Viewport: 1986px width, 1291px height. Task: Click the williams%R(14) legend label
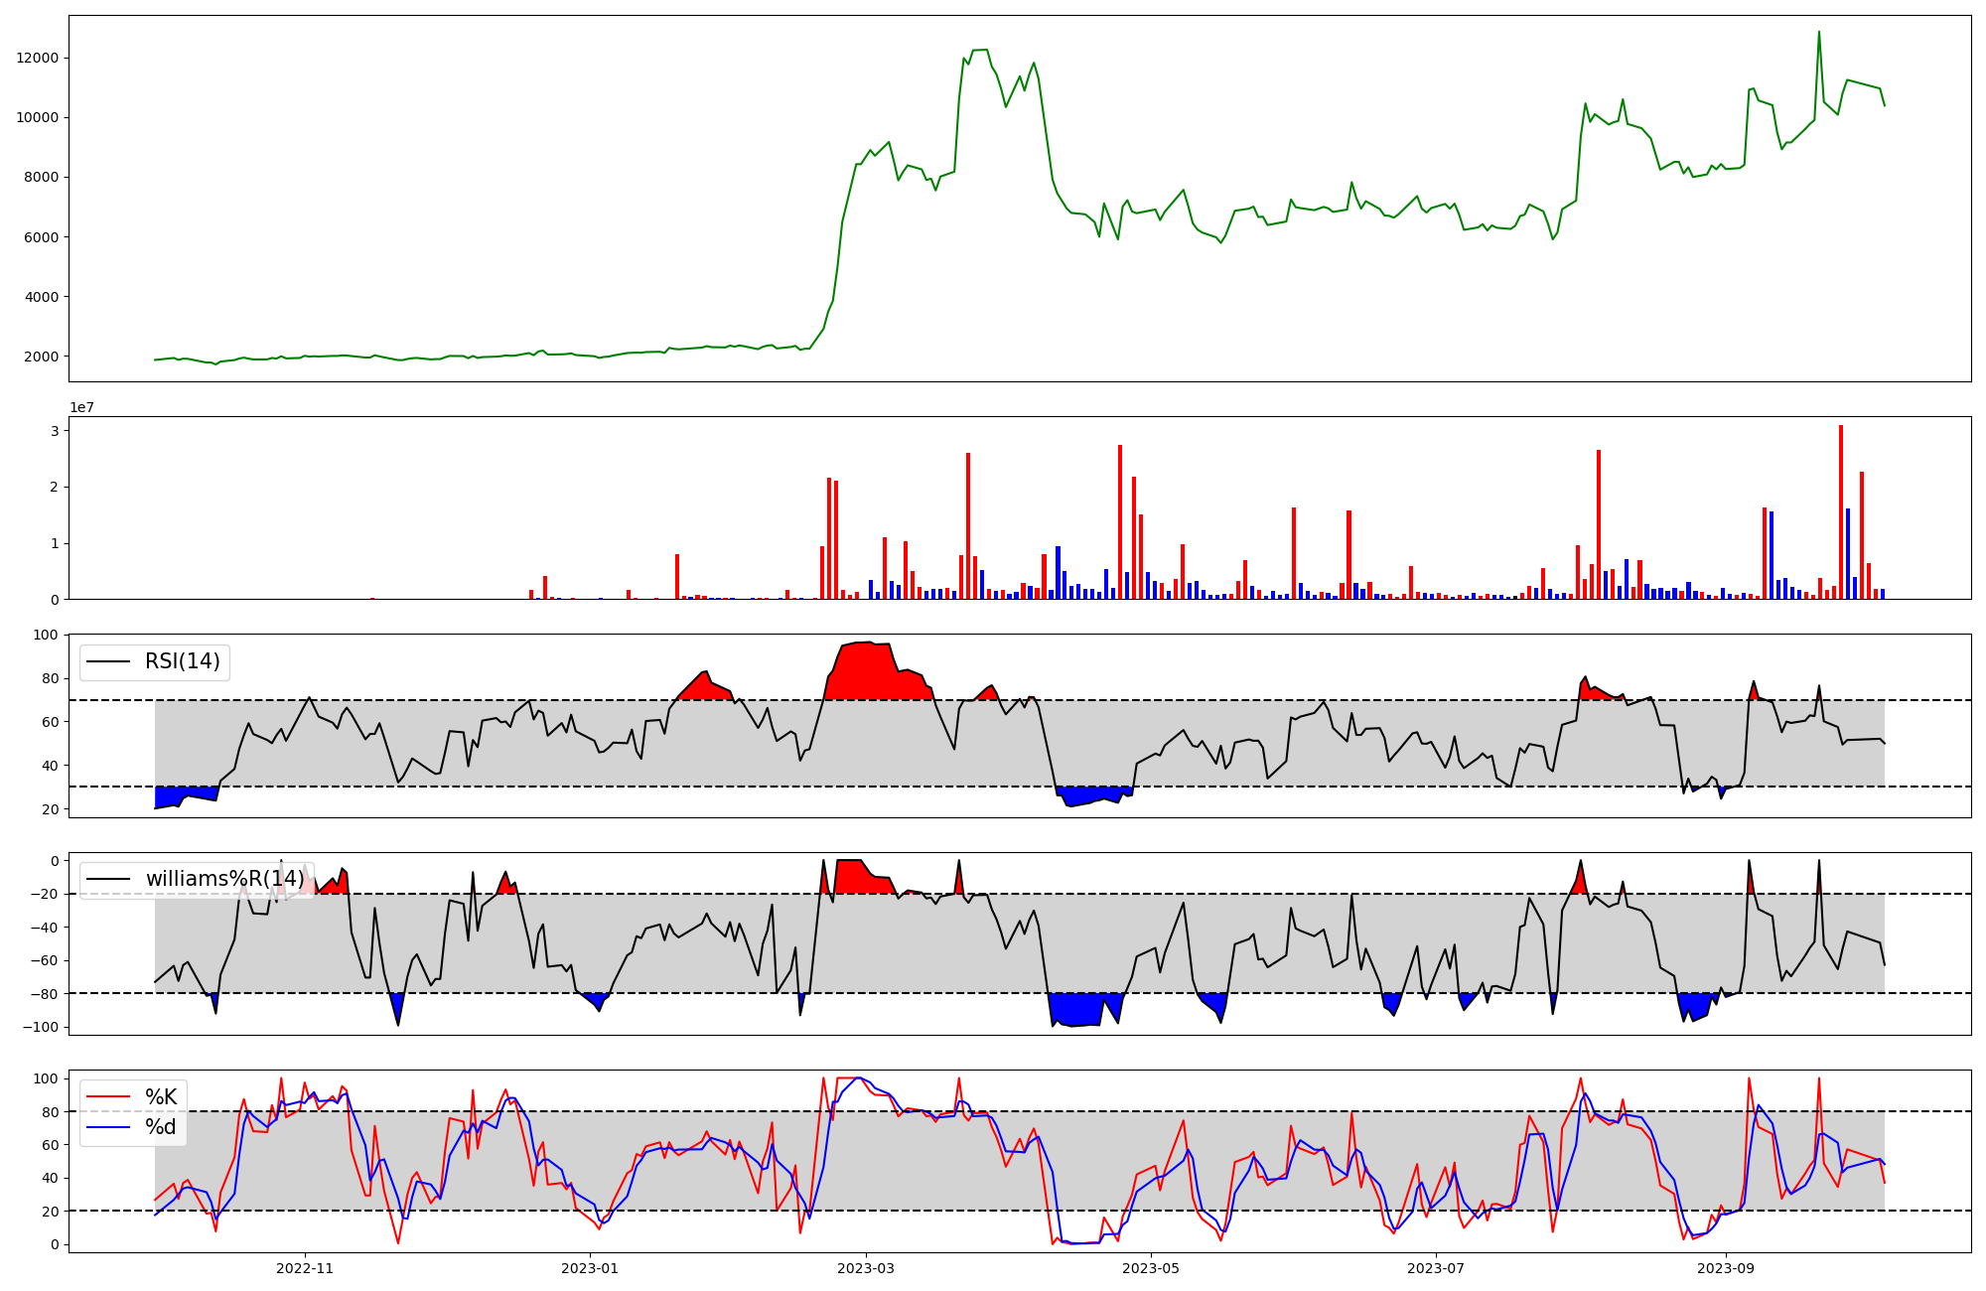click(224, 879)
